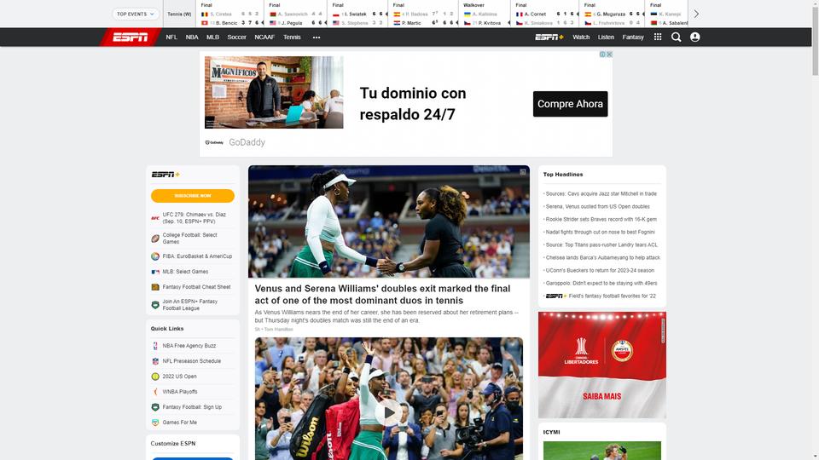Click Fantasy Football Cheat Sheet icon

pyautogui.click(x=155, y=287)
